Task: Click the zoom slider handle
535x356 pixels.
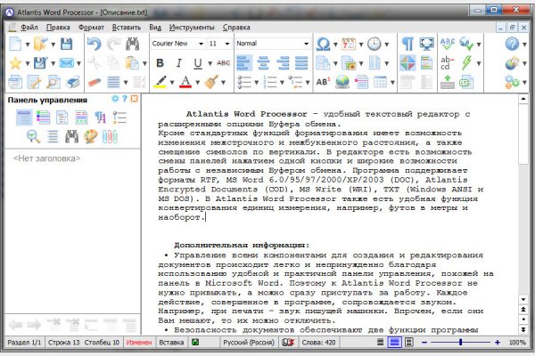Action: tap(461, 342)
